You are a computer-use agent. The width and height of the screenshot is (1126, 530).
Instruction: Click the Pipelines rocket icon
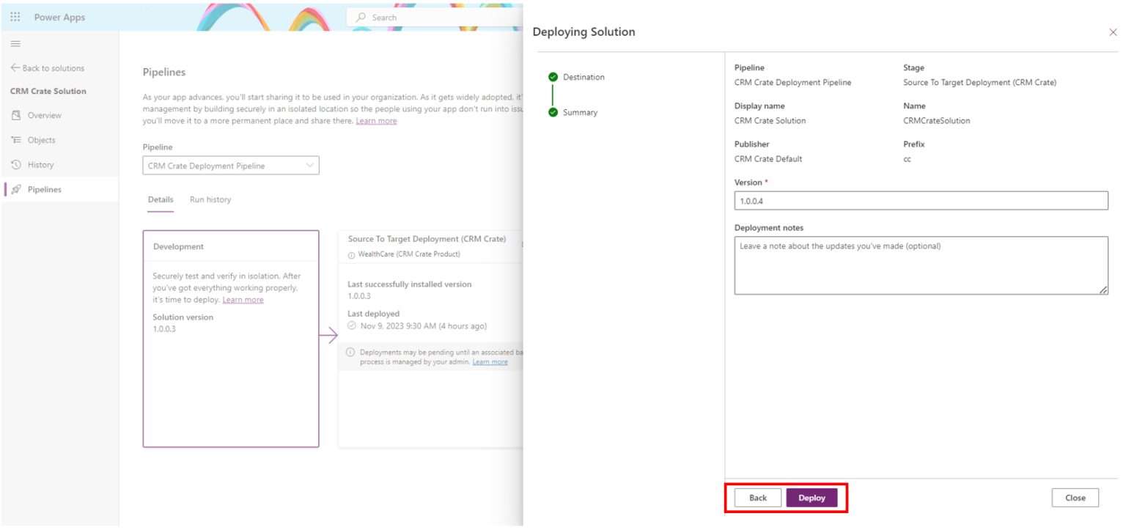pos(16,190)
